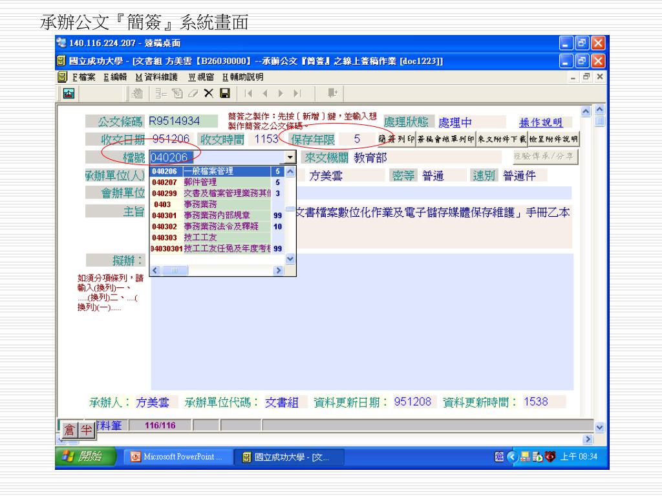This screenshot has width=662, height=497.
Task: Open the 編輯 (Edit) menu
Action: [115, 77]
